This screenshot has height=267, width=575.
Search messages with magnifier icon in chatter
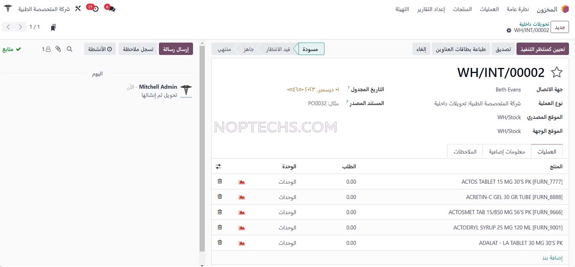click(69, 49)
